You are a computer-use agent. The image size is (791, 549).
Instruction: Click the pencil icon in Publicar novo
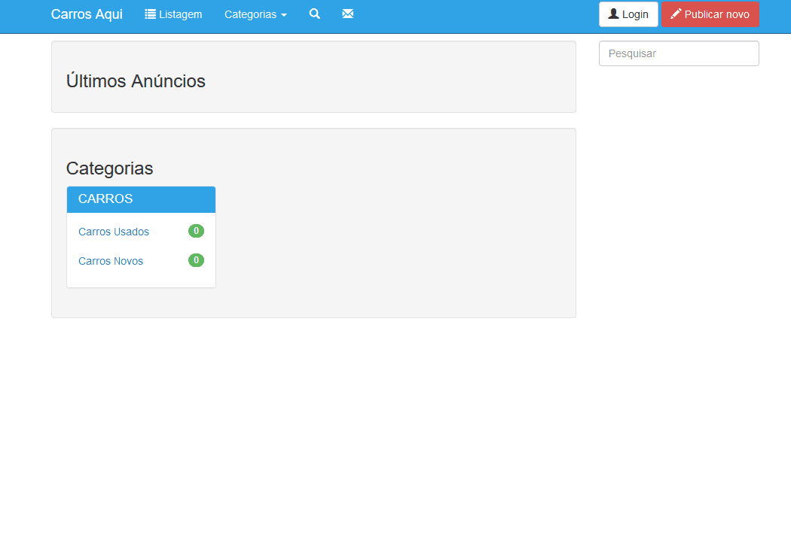click(676, 14)
